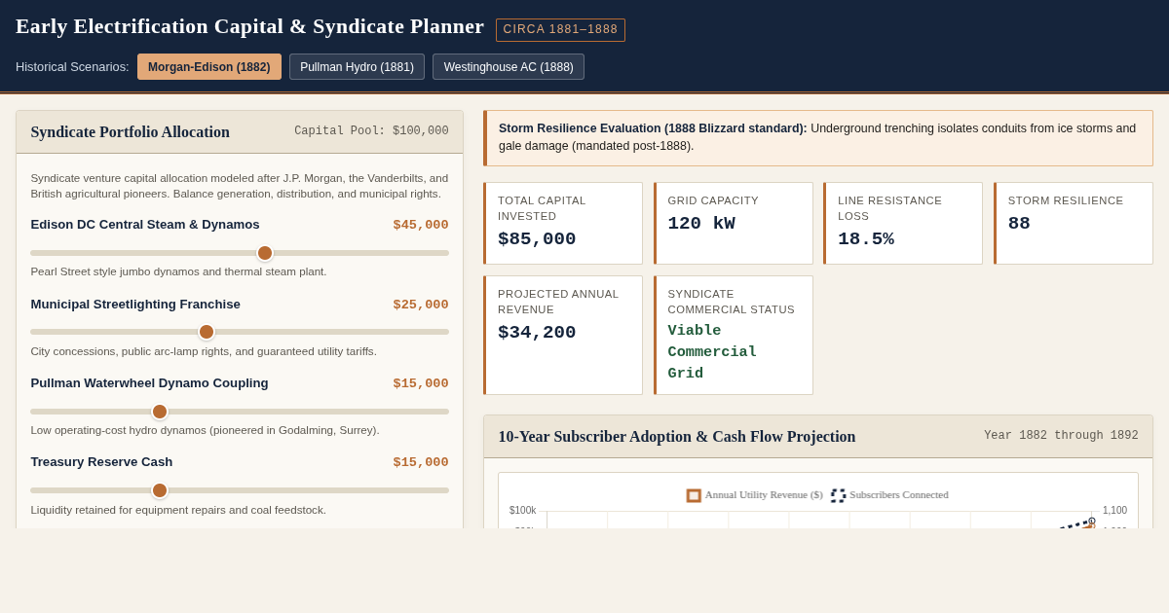Click the Low operating-cost hydro dynamos description
1169x613 pixels.
coord(205,430)
